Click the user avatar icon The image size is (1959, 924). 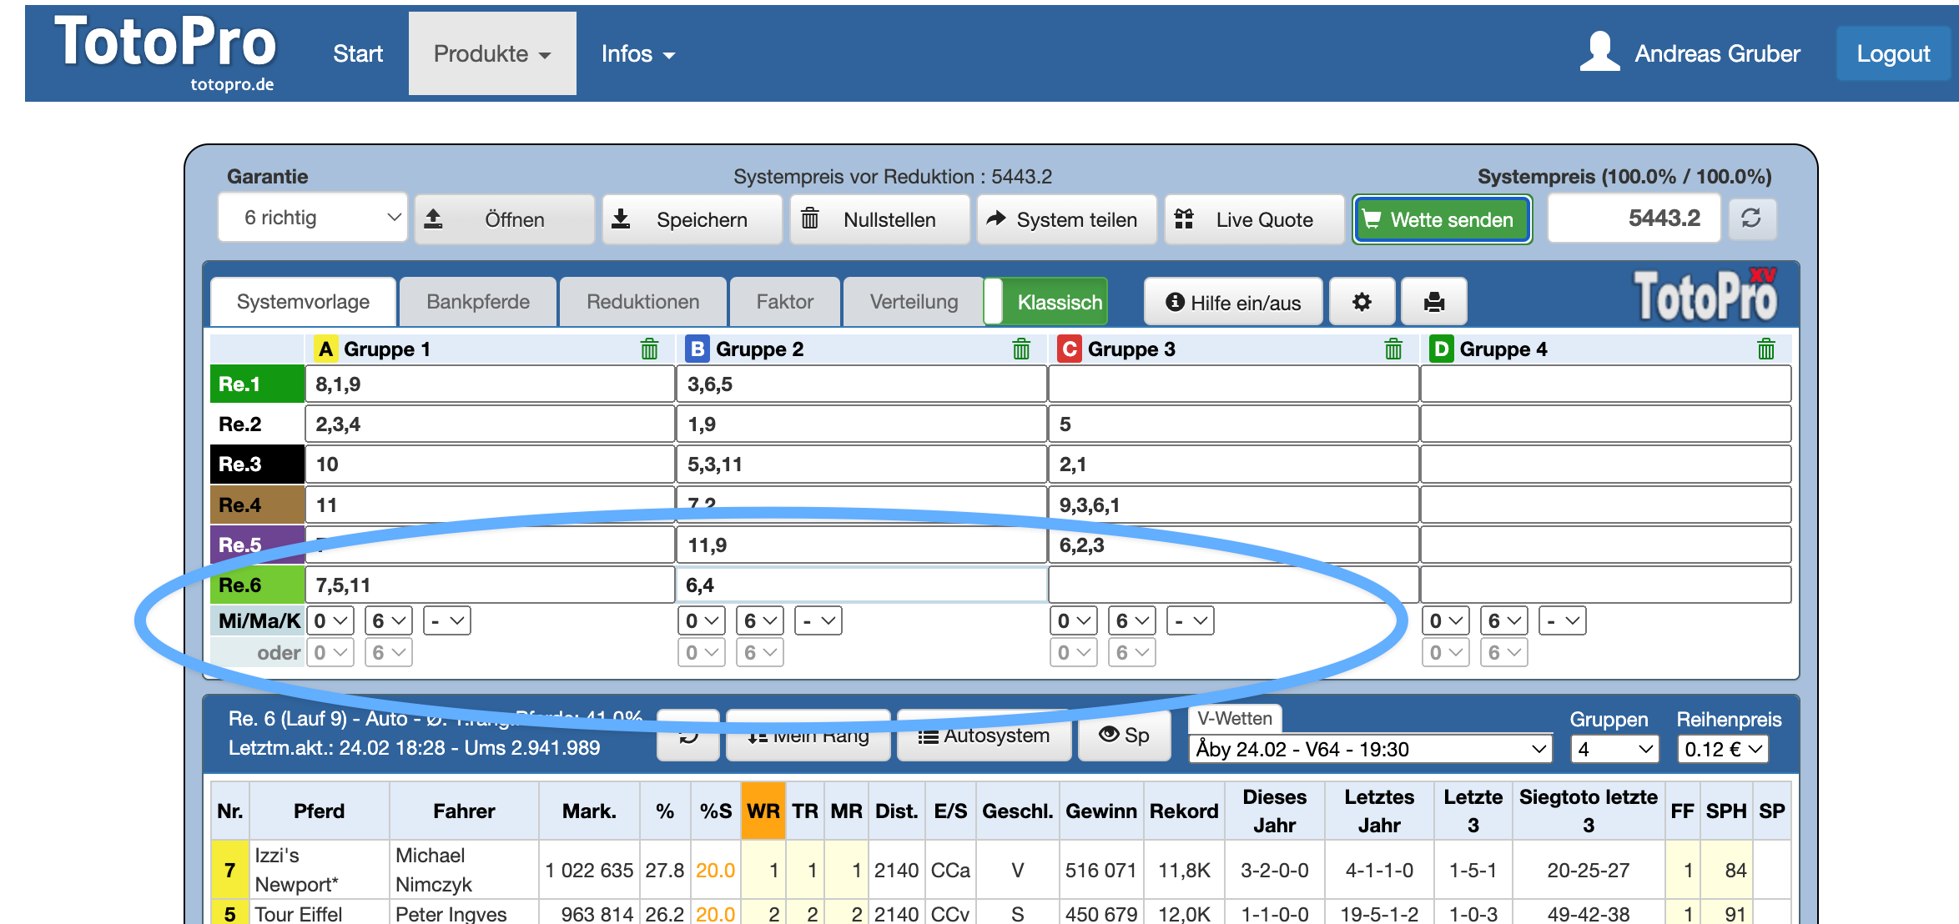pyautogui.click(x=1599, y=52)
